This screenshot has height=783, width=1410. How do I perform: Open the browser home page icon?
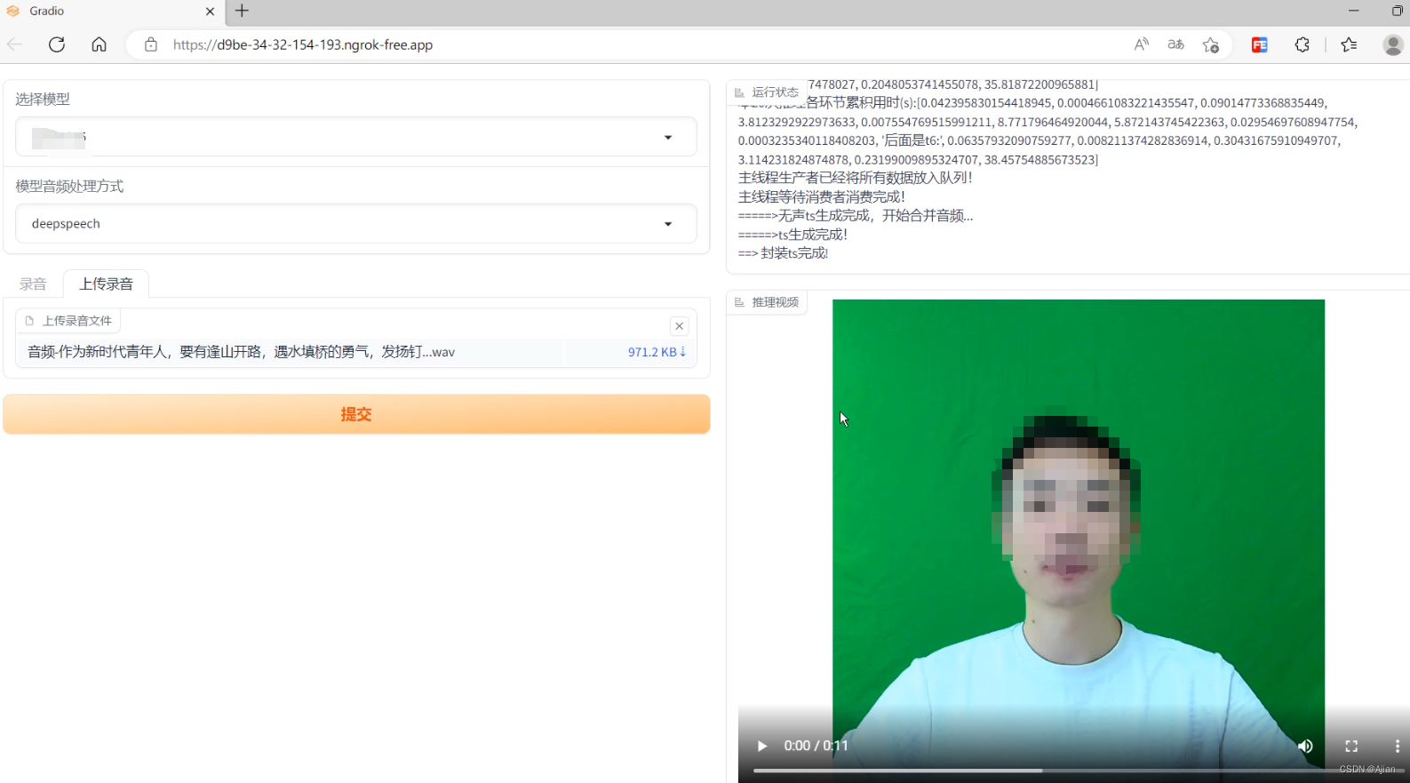pos(99,44)
